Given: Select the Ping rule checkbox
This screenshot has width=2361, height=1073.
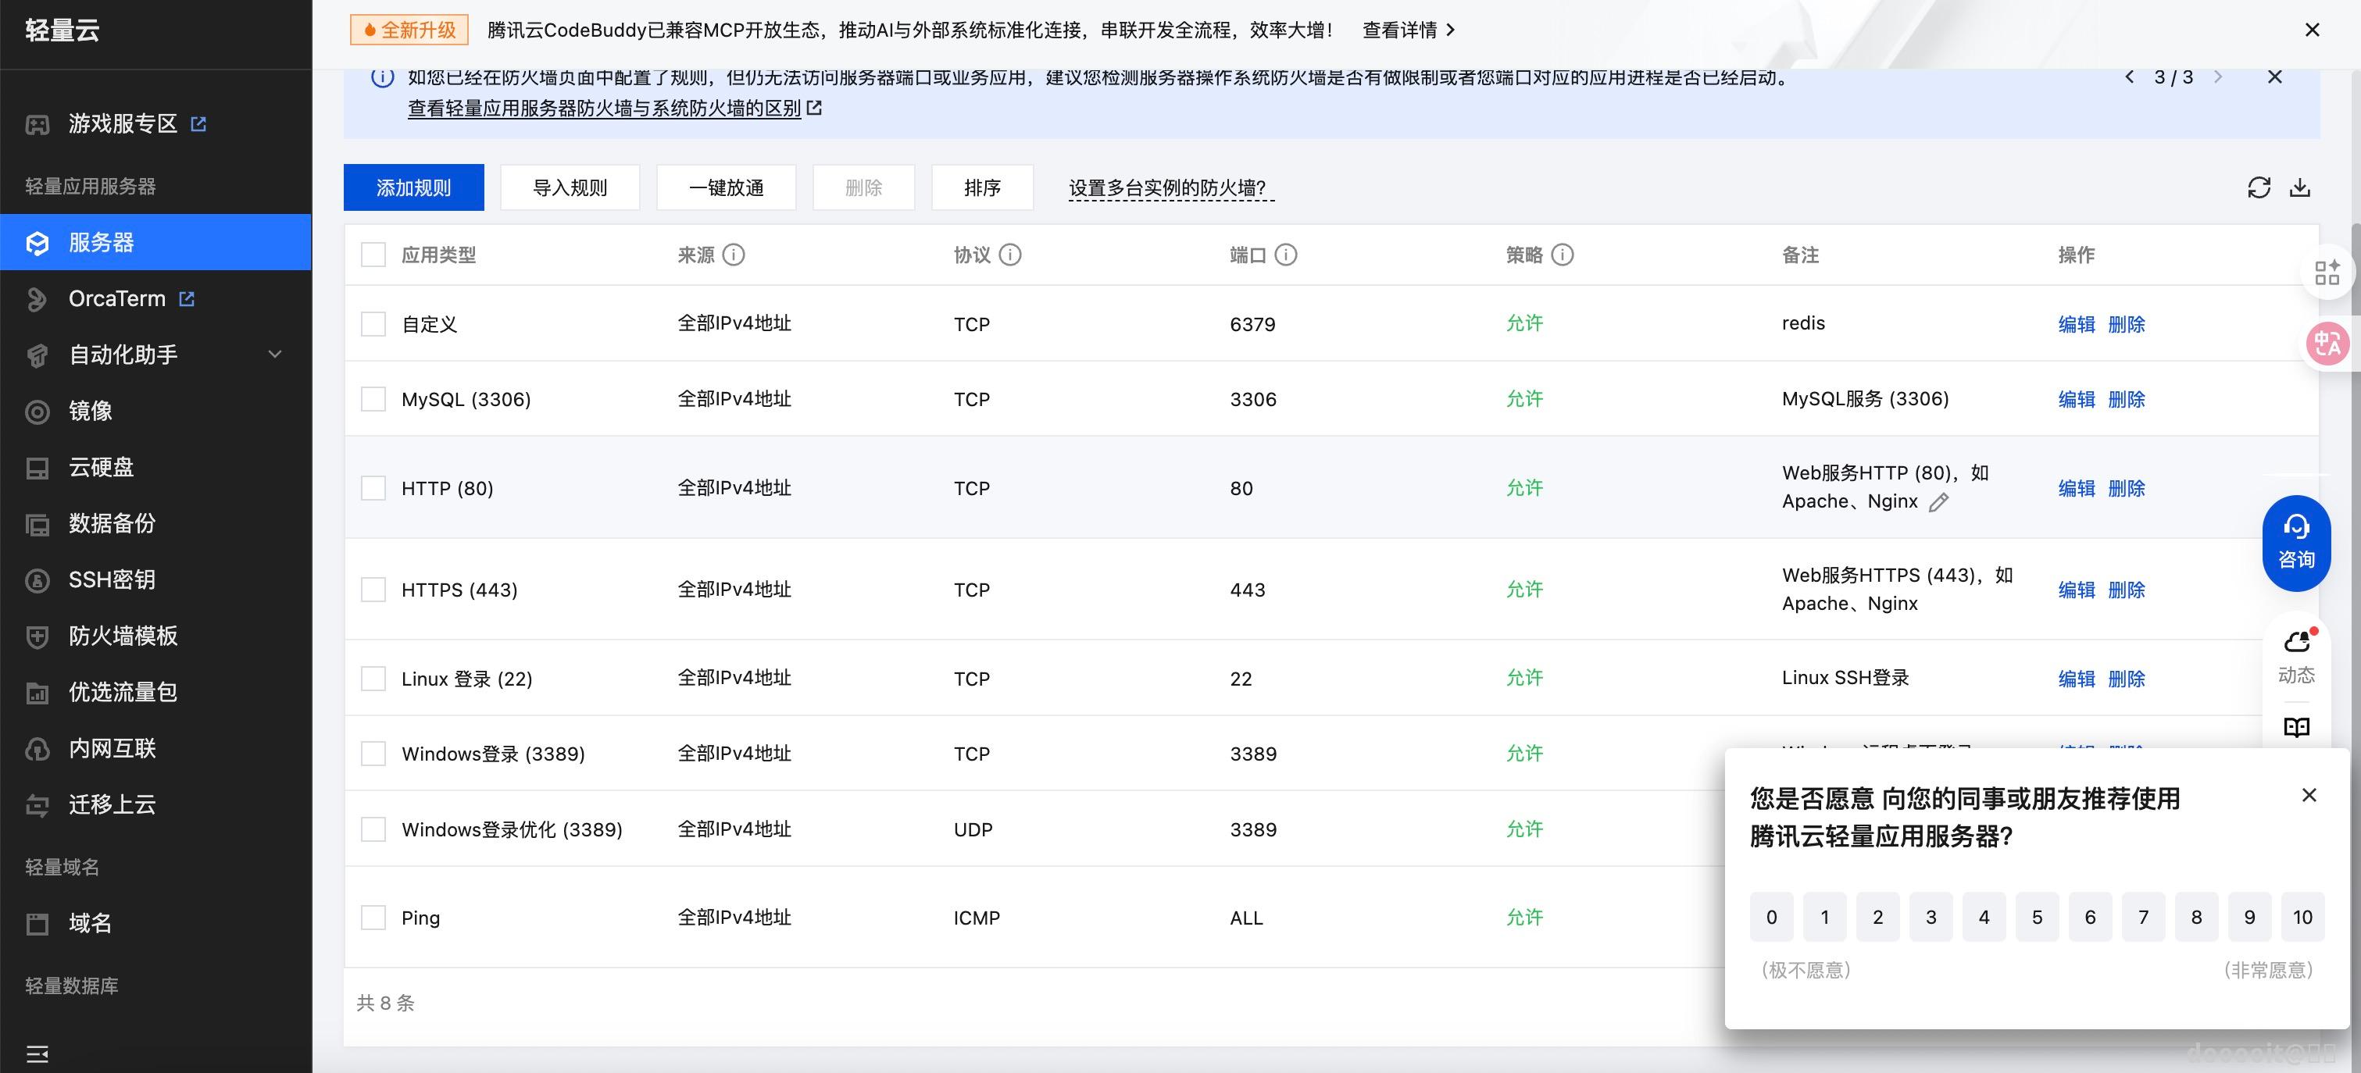Looking at the screenshot, I should [x=373, y=918].
